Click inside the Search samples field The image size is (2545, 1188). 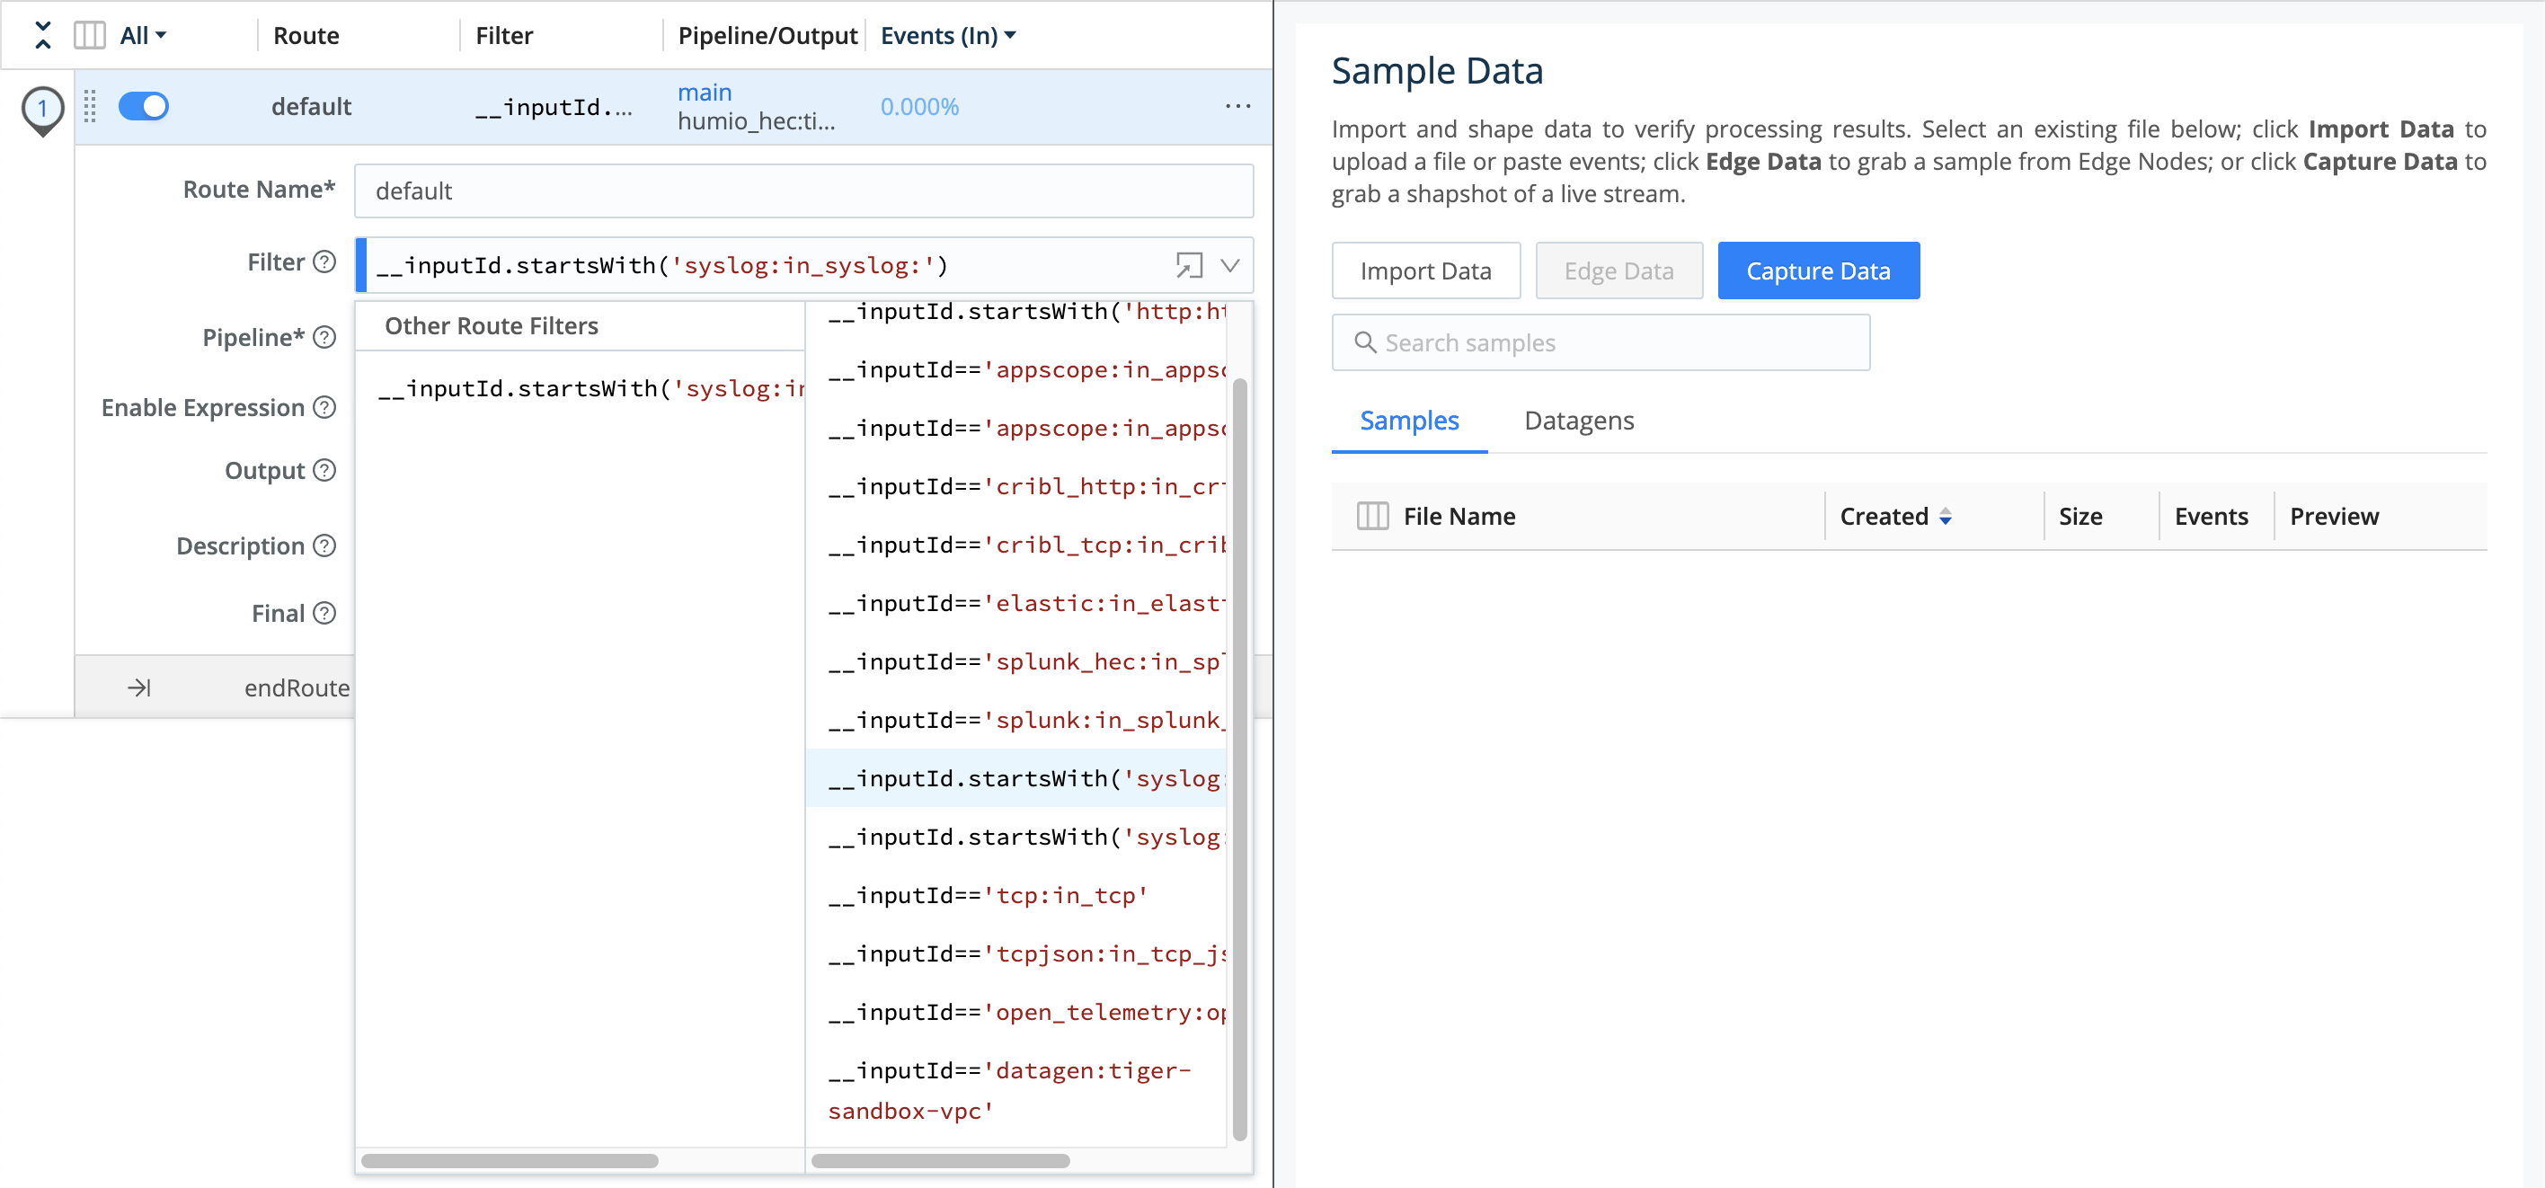[x=1601, y=342]
